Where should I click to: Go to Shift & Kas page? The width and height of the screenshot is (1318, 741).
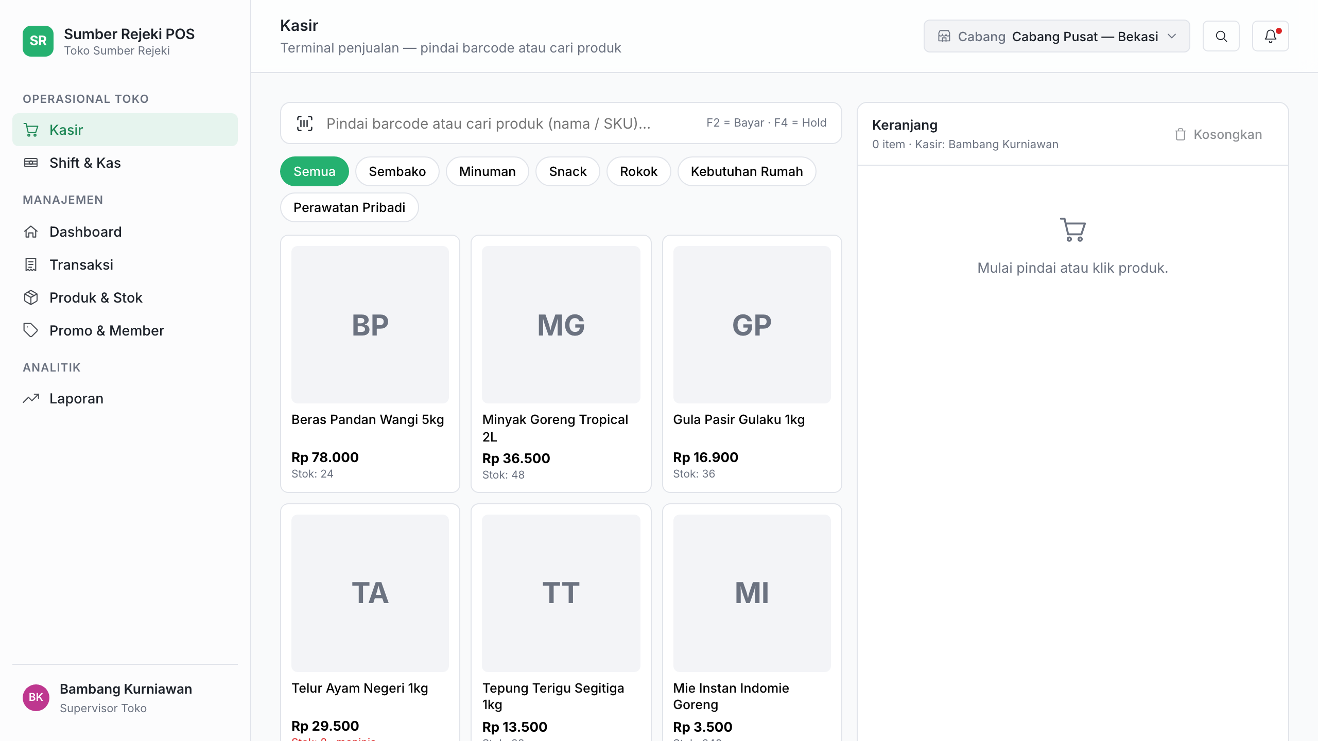click(x=125, y=163)
